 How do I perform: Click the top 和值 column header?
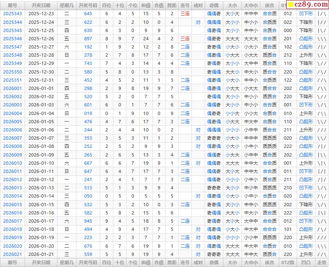click(x=146, y=5)
